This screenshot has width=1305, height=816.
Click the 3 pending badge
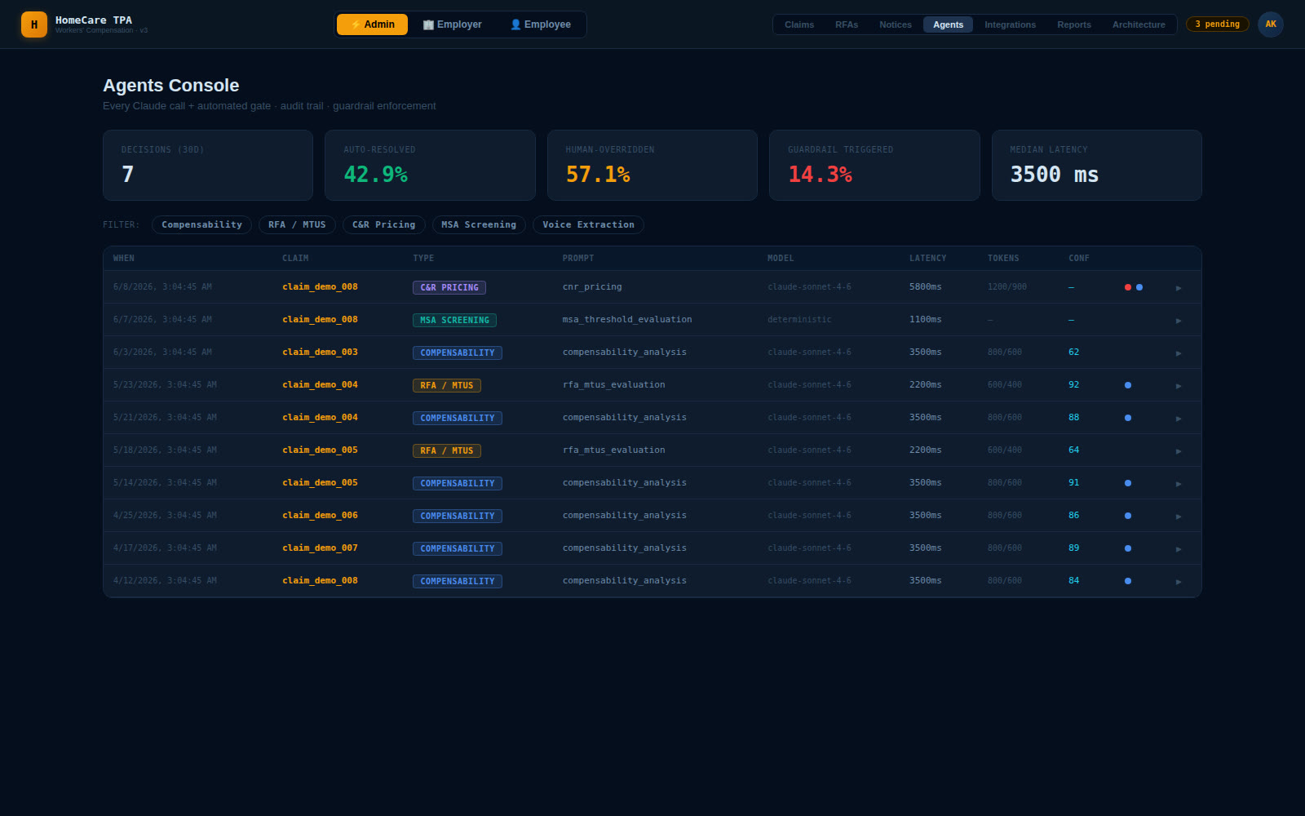pos(1217,24)
